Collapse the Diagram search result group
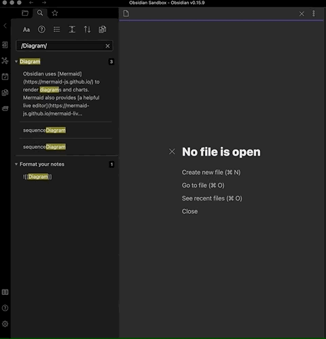The height and width of the screenshot is (339, 326). click(x=16, y=62)
